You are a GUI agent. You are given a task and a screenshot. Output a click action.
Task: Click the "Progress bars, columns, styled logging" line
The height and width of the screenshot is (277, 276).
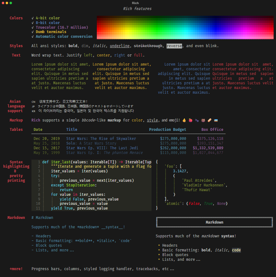(103, 269)
